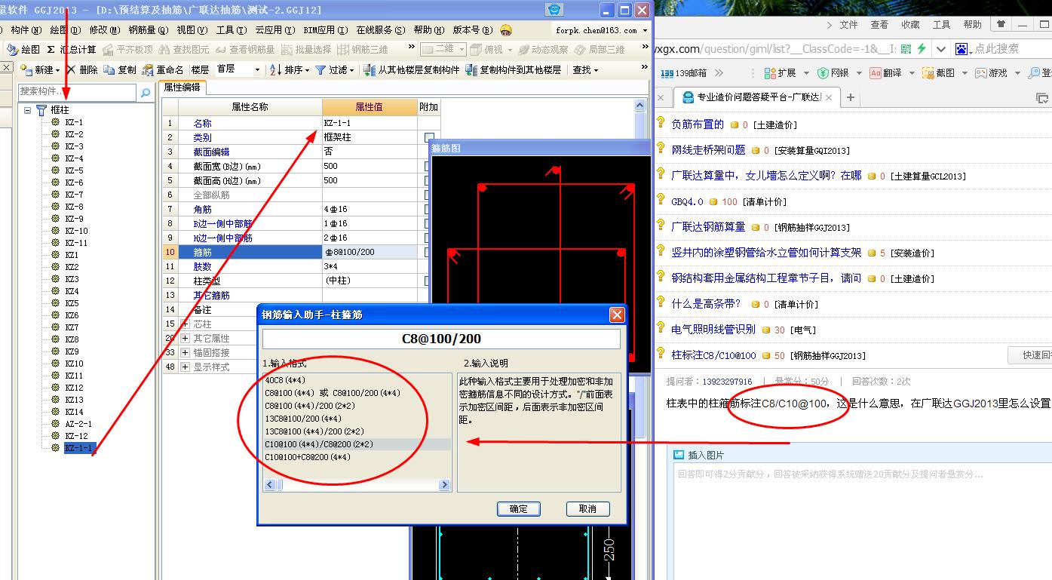1052x580 pixels.
Task: Open the 绘图 drawing tool in toolbar
Action: tap(24, 50)
